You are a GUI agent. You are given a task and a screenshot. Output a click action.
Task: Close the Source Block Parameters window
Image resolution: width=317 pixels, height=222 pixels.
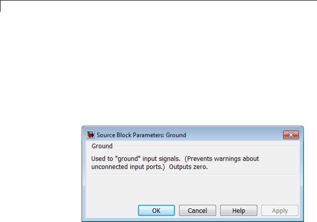point(291,135)
